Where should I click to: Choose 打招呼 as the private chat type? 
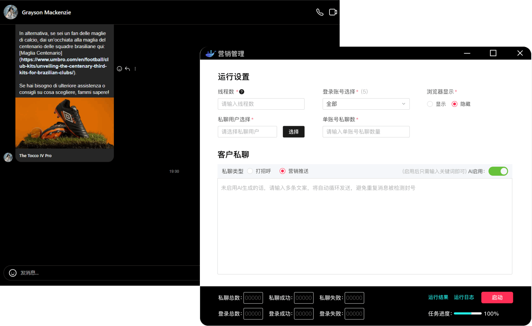[250, 171]
